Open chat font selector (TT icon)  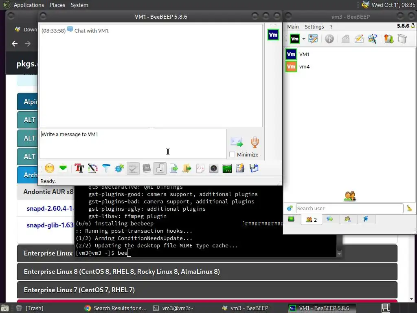point(79,168)
